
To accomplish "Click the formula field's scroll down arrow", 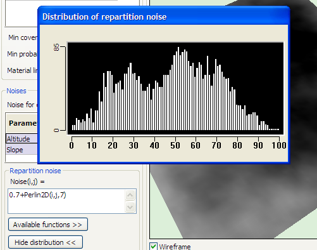I will point(130,207).
